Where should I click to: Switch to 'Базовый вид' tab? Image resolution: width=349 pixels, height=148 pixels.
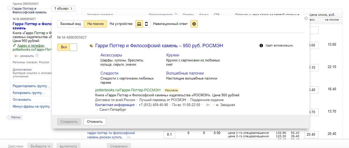tap(71, 24)
